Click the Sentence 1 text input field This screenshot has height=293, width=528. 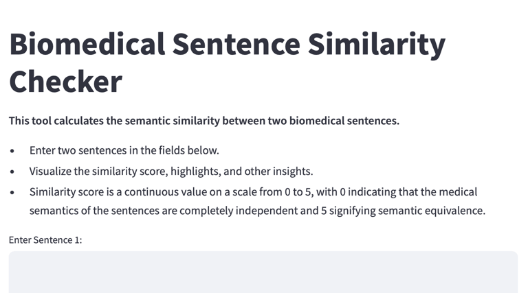(263, 272)
